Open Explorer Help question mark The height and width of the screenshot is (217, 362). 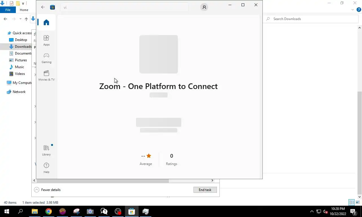tap(359, 10)
